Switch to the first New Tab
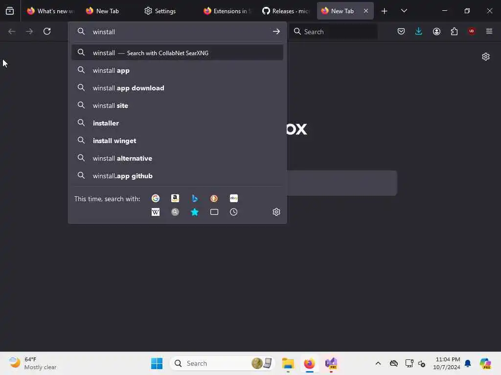 pyautogui.click(x=109, y=11)
